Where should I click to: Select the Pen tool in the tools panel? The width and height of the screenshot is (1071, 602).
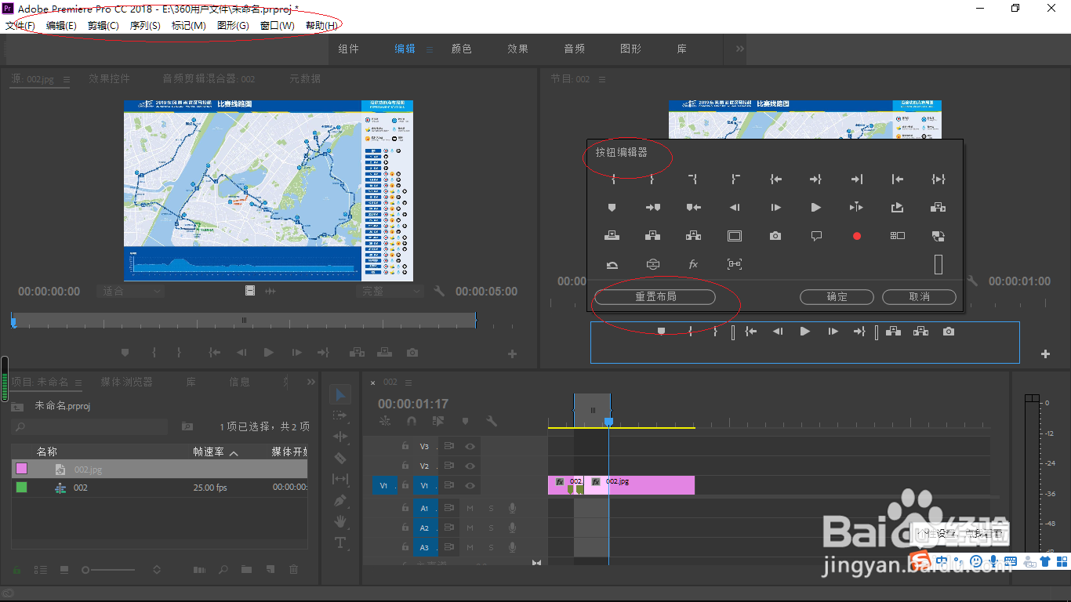340,500
